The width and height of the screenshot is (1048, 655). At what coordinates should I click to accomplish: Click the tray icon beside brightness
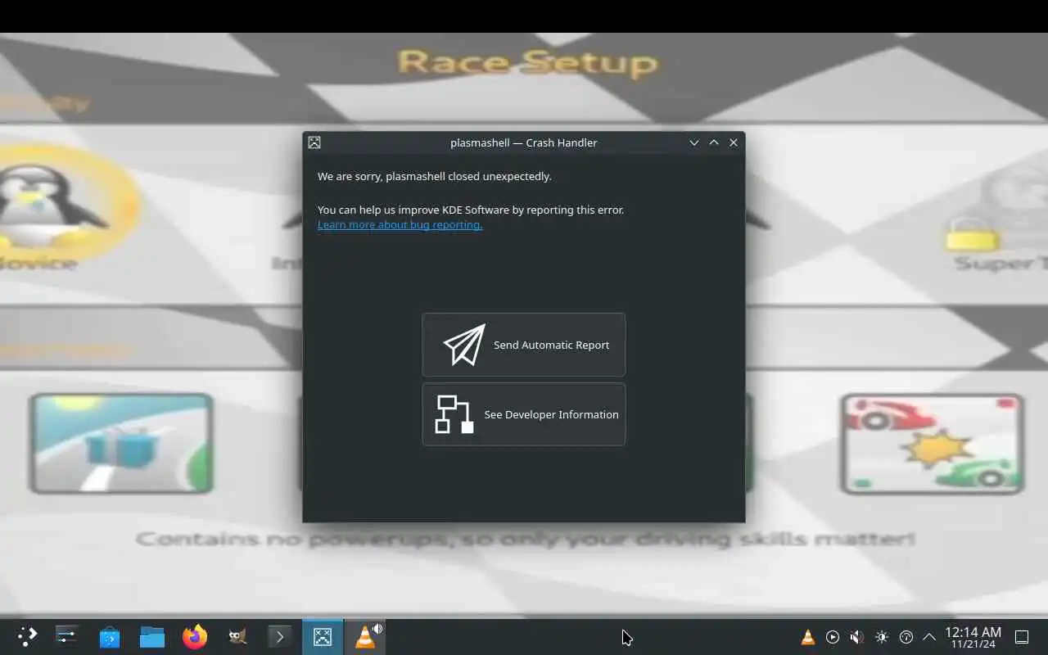[906, 637]
